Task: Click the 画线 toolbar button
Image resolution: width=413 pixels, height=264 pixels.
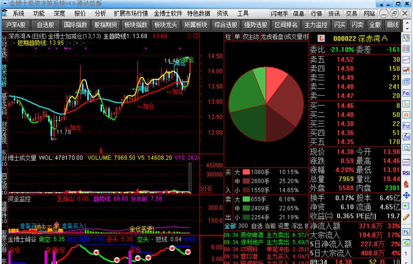Action: pyautogui.click(x=393, y=25)
